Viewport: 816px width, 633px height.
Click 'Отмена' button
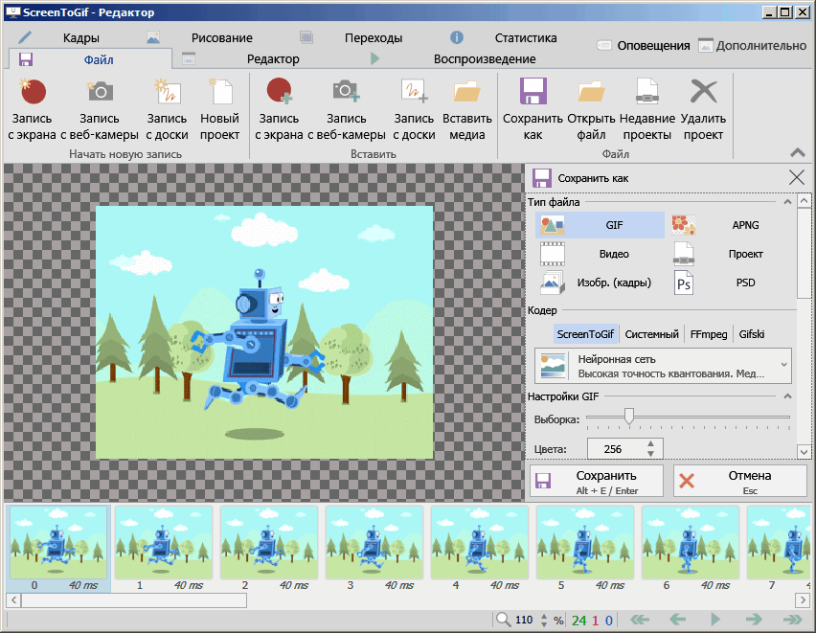[x=740, y=481]
